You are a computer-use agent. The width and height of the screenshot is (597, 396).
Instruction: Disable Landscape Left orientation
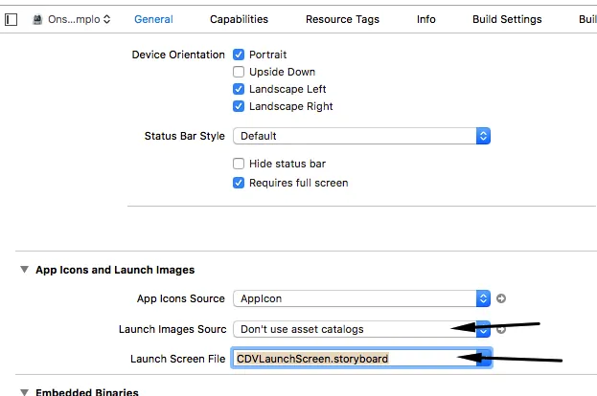(239, 89)
